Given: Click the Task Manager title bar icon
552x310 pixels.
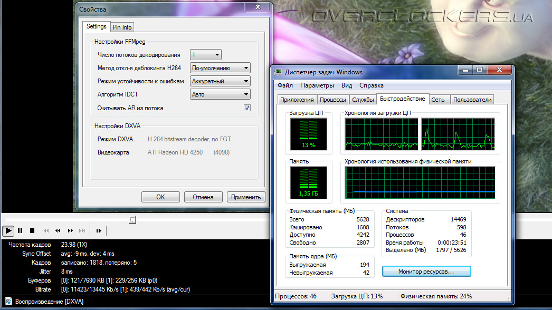Looking at the screenshot, I should pyautogui.click(x=279, y=72).
